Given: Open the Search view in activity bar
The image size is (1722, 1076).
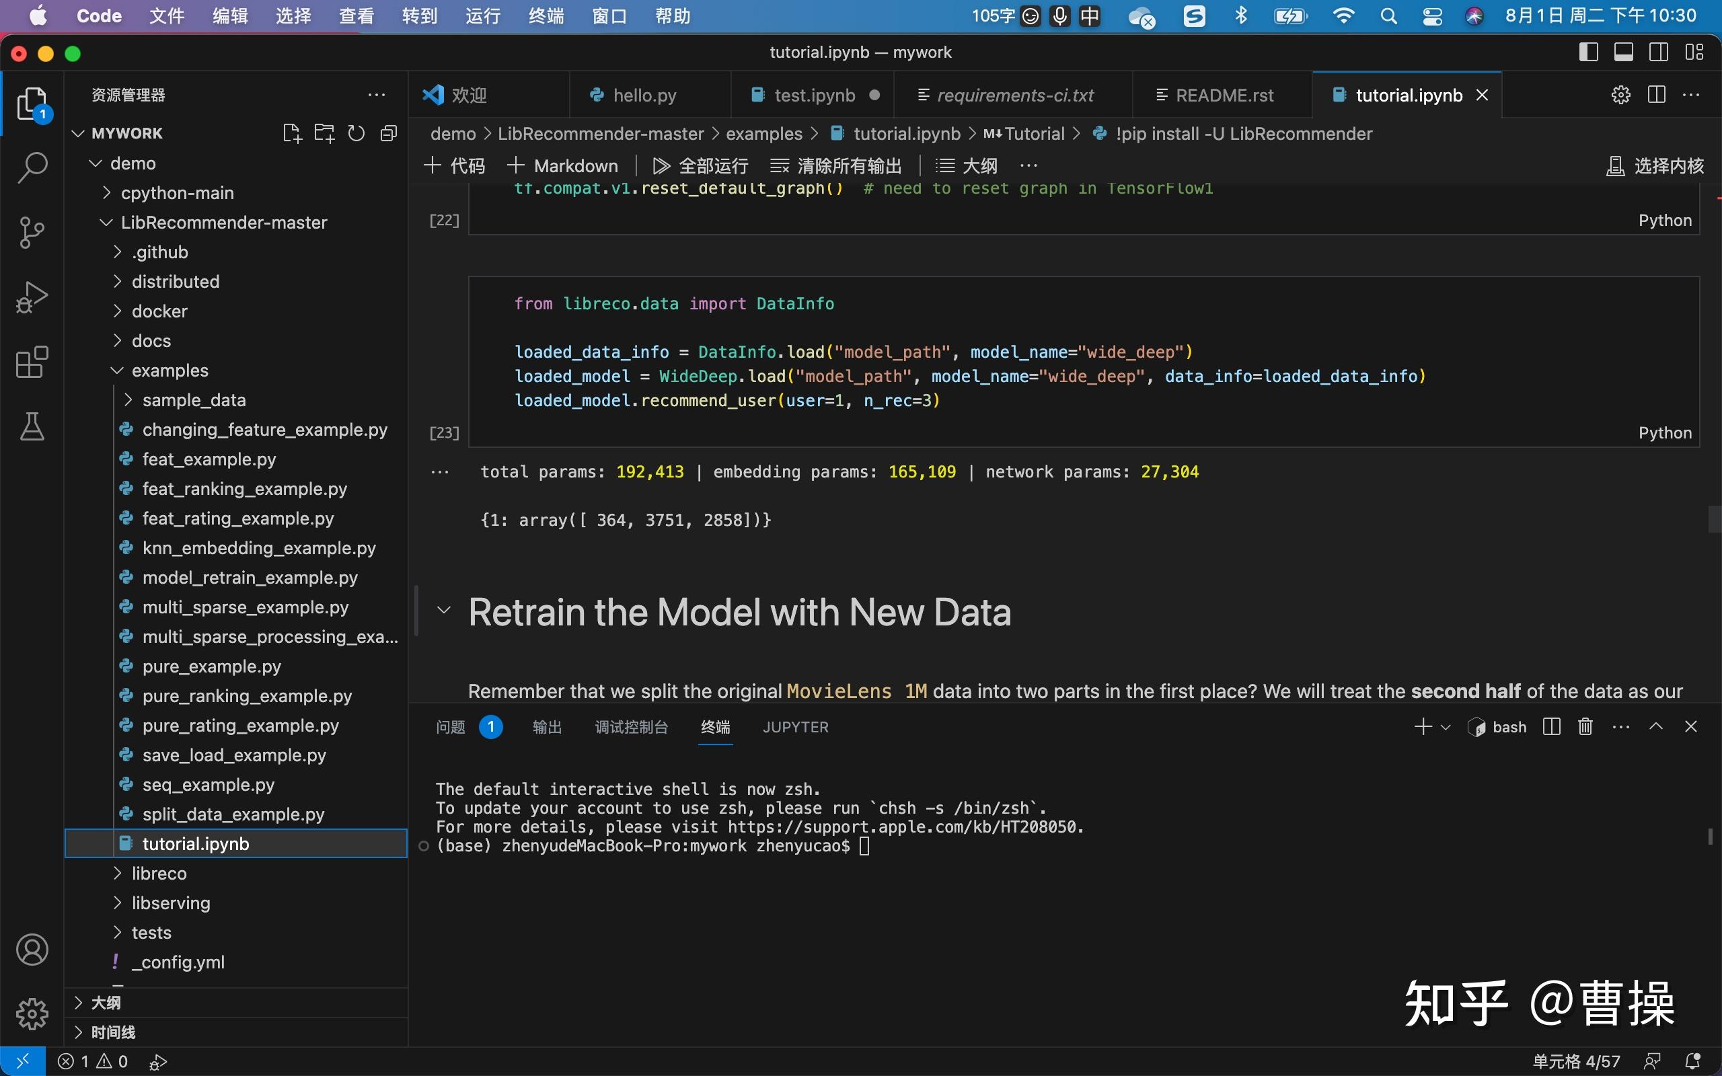Looking at the screenshot, I should pos(32,168).
